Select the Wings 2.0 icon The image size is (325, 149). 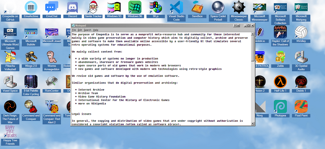tap(31, 59)
